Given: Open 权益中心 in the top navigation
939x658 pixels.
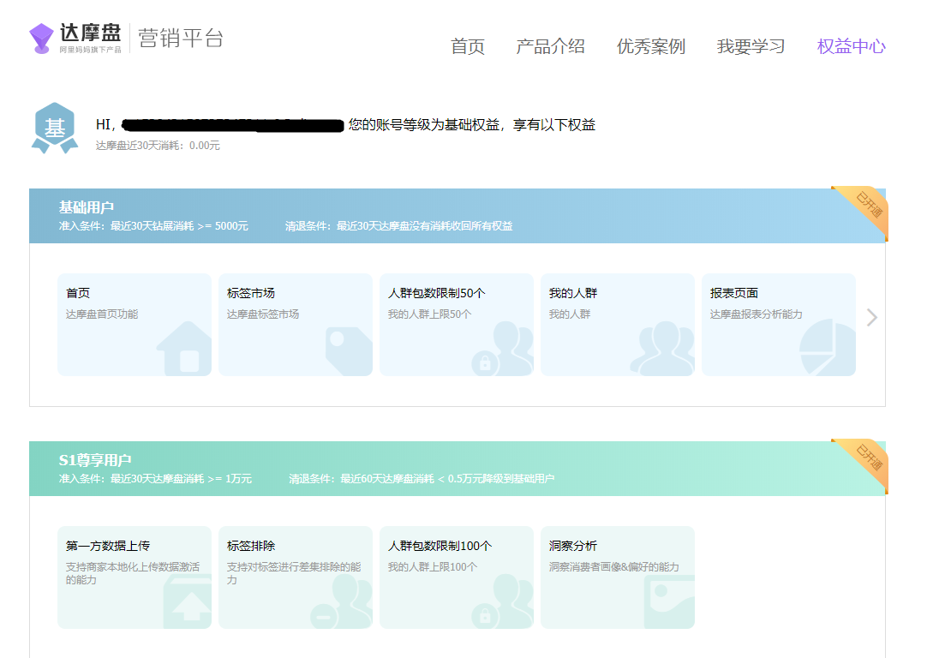Looking at the screenshot, I should [x=851, y=46].
